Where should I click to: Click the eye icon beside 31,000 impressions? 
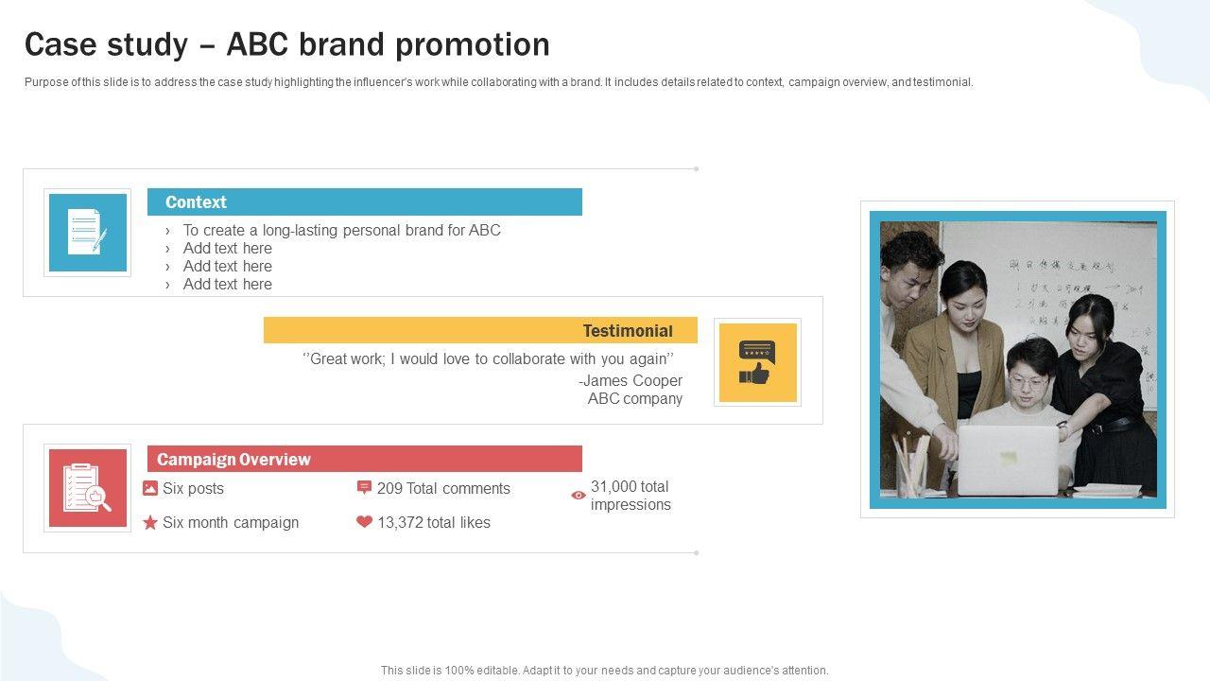pos(579,495)
